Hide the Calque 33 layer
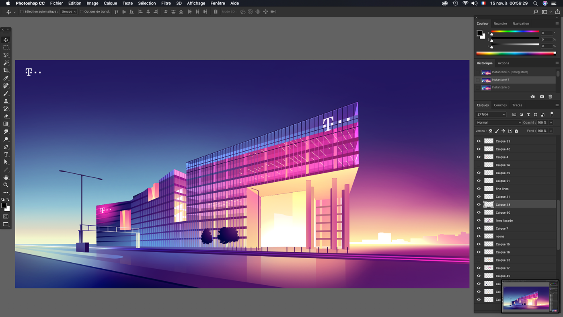 (x=479, y=141)
